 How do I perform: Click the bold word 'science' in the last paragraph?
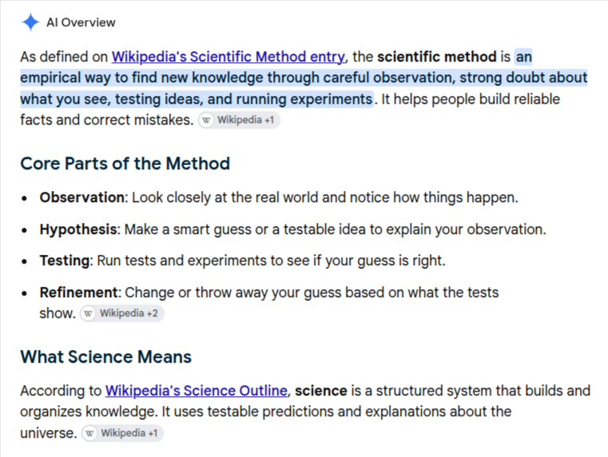pos(320,391)
